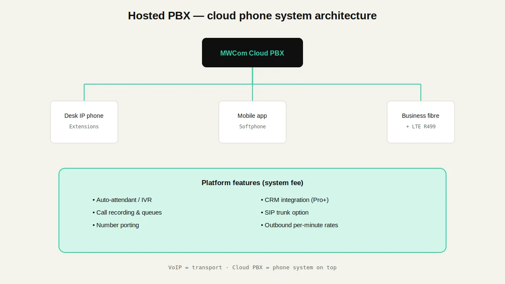Click the 'Extensions' subtitle text

tap(84, 127)
